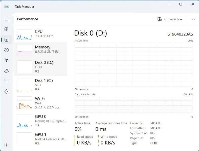Select GPU 1 NVIDIA GeForce GTX
Image resolution: width=199 pixels, height=151 pixels.
40,139
